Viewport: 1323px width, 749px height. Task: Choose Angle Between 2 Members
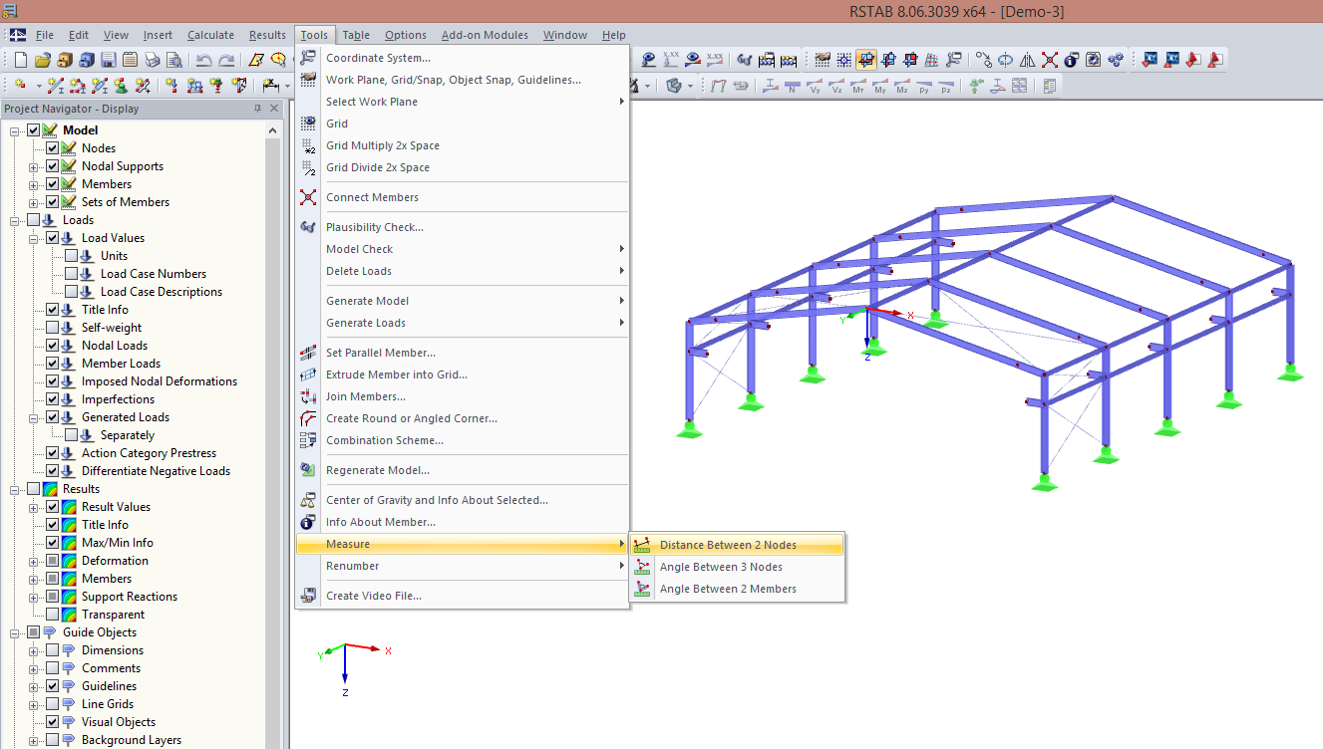tap(738, 589)
